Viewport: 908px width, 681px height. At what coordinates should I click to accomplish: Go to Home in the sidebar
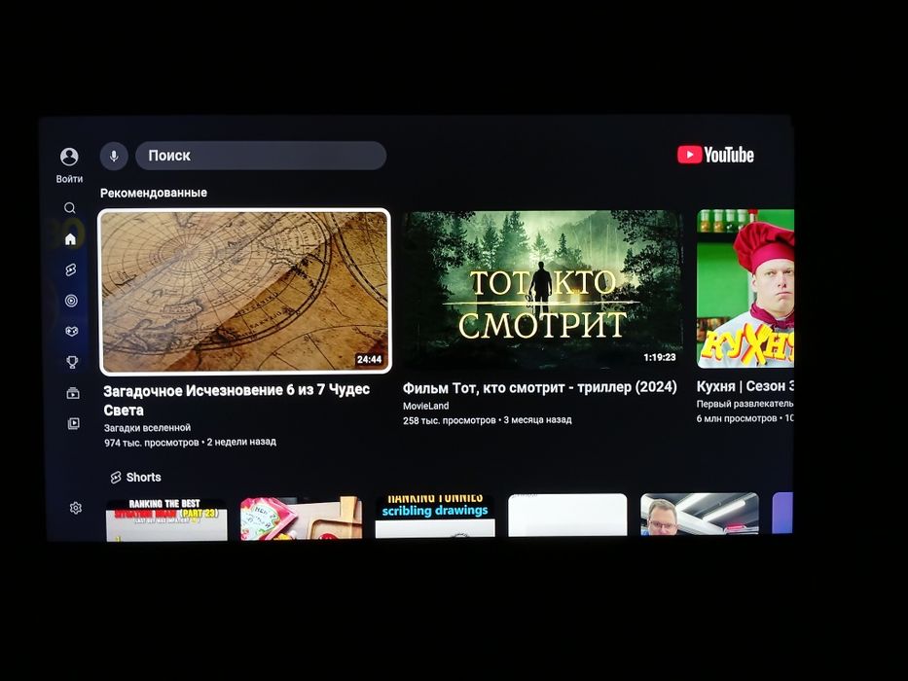click(71, 239)
